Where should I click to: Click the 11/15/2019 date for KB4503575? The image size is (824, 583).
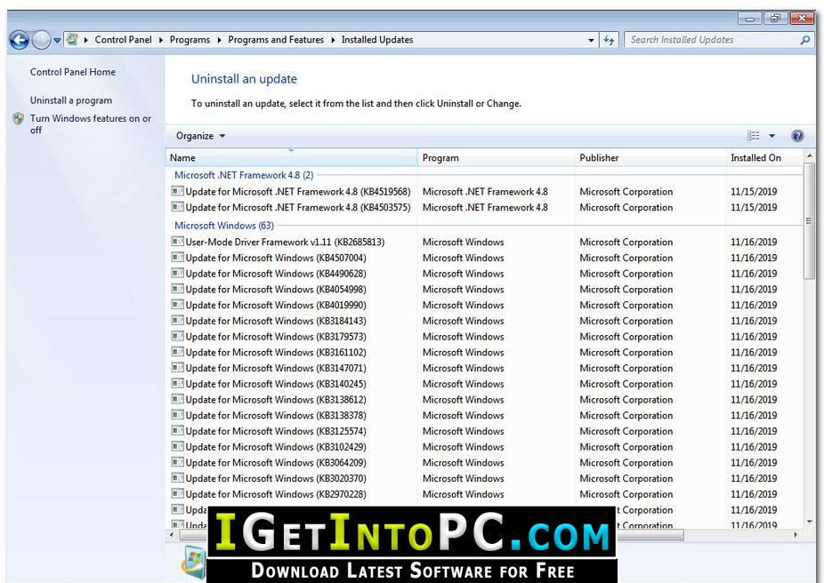pos(754,208)
